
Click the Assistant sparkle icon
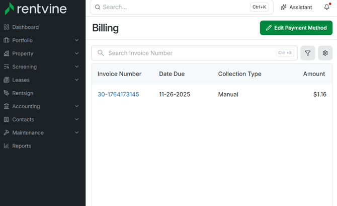click(284, 7)
